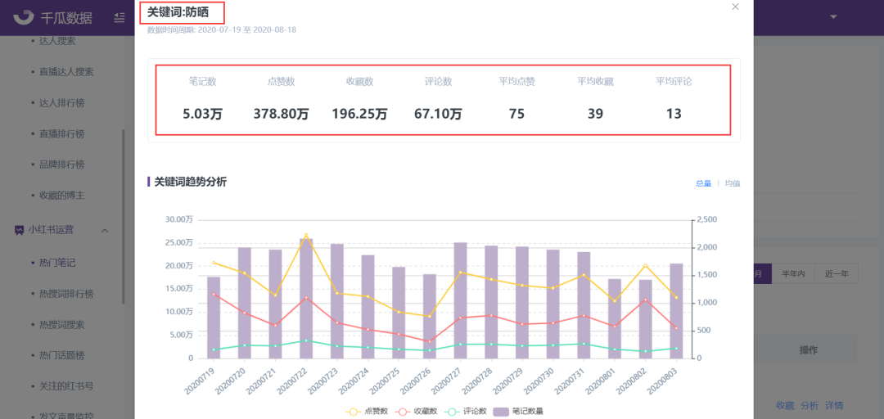Select the 近一年 time range
The width and height of the screenshot is (884, 419).
point(837,273)
